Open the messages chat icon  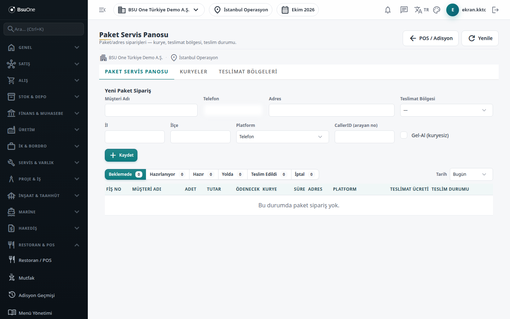(x=404, y=10)
